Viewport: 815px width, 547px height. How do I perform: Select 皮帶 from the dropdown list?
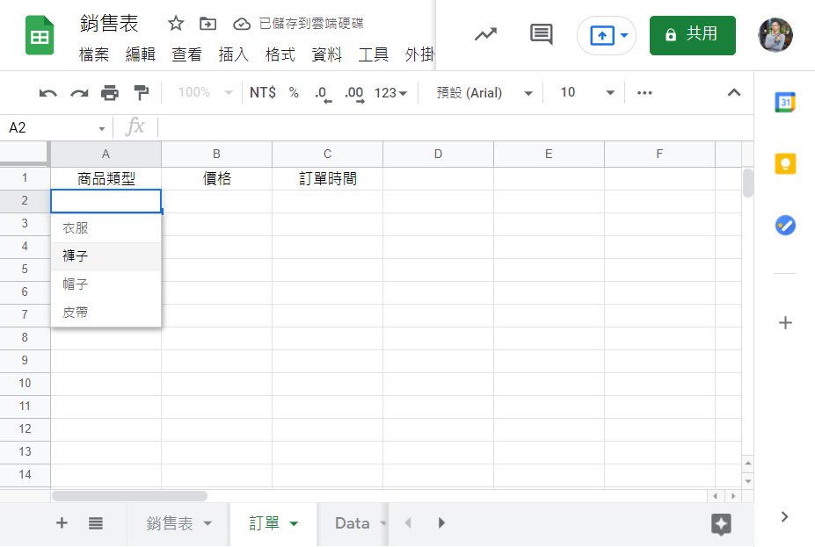106,312
